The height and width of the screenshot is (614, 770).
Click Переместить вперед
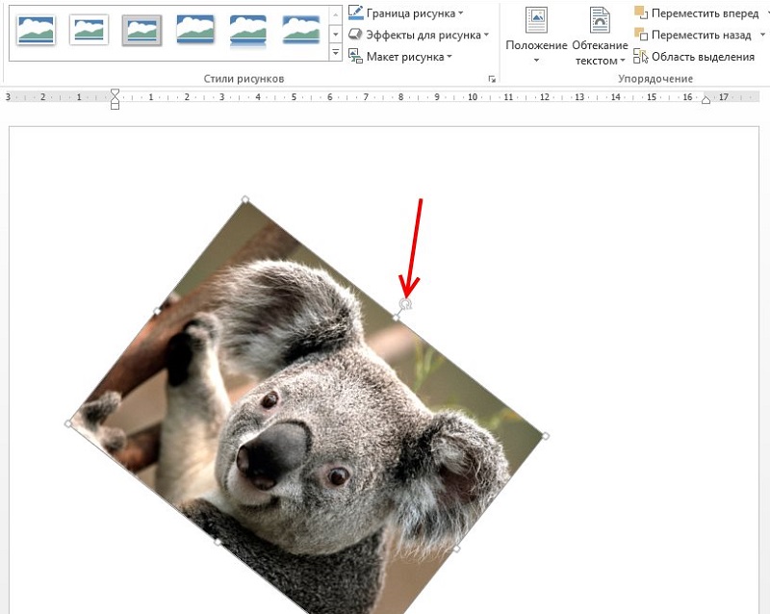[x=697, y=13]
